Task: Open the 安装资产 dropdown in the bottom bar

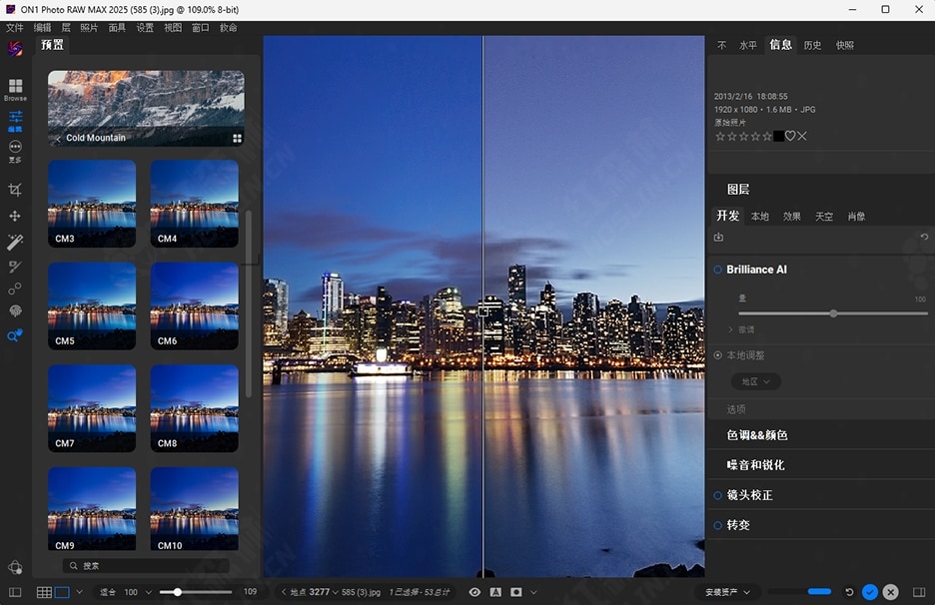Action: click(x=727, y=592)
